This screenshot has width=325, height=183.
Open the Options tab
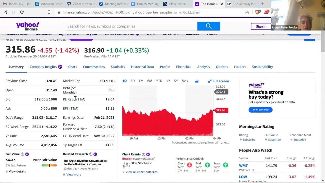point(222,67)
